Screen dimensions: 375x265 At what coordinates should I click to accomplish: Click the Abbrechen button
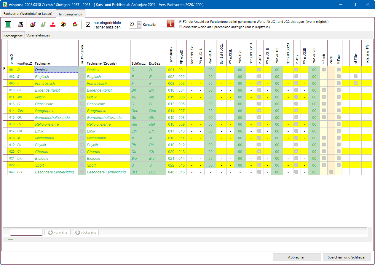click(x=297, y=257)
